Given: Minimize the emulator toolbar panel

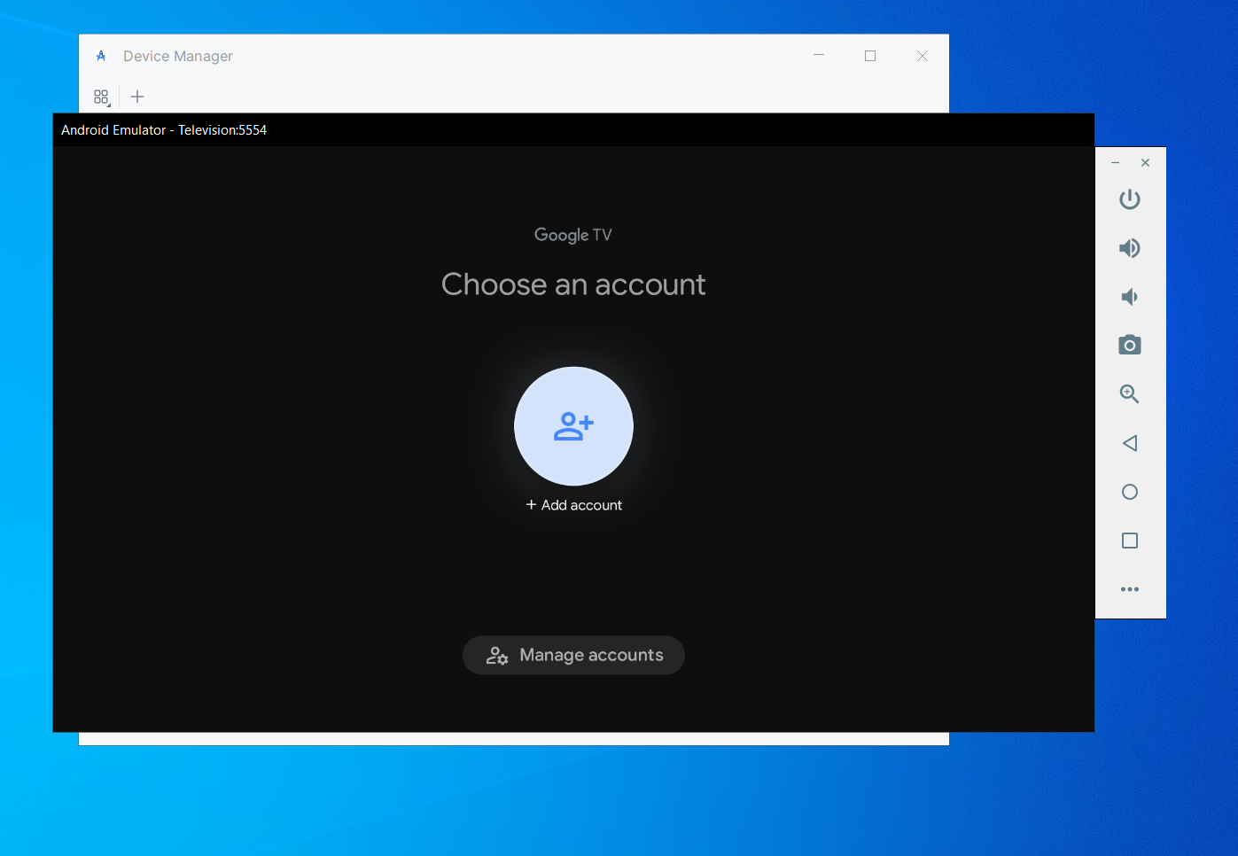Looking at the screenshot, I should (x=1115, y=163).
